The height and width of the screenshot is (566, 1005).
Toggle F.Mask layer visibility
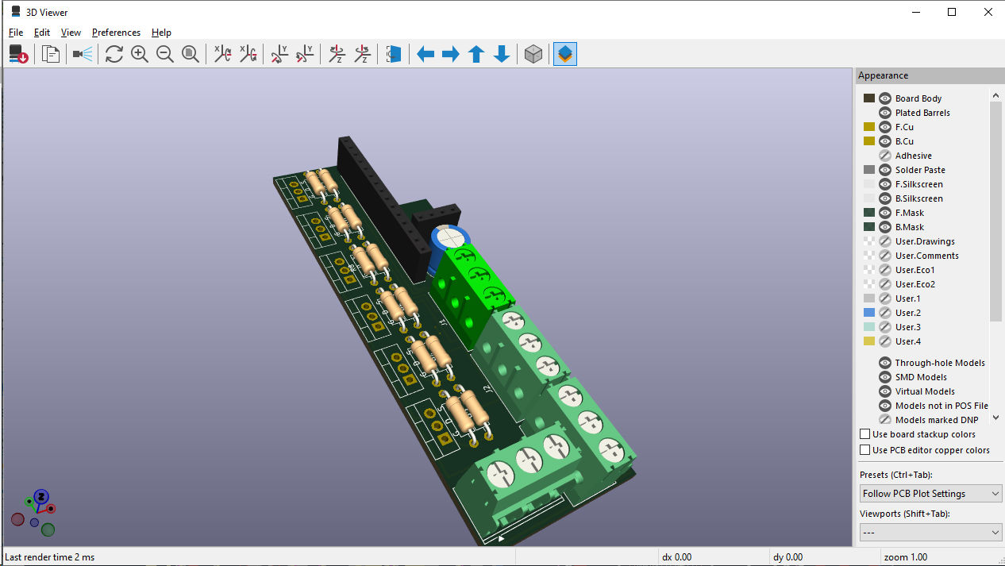click(885, 213)
